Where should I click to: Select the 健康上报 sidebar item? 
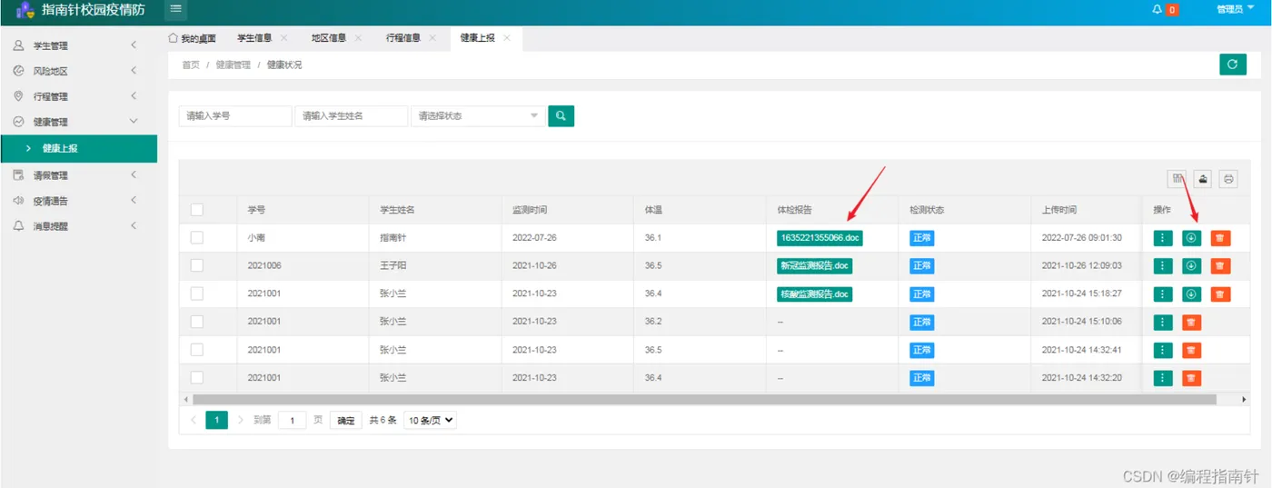pos(78,148)
